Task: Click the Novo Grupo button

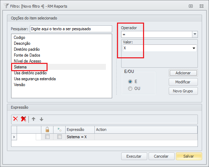Action: click(x=183, y=91)
